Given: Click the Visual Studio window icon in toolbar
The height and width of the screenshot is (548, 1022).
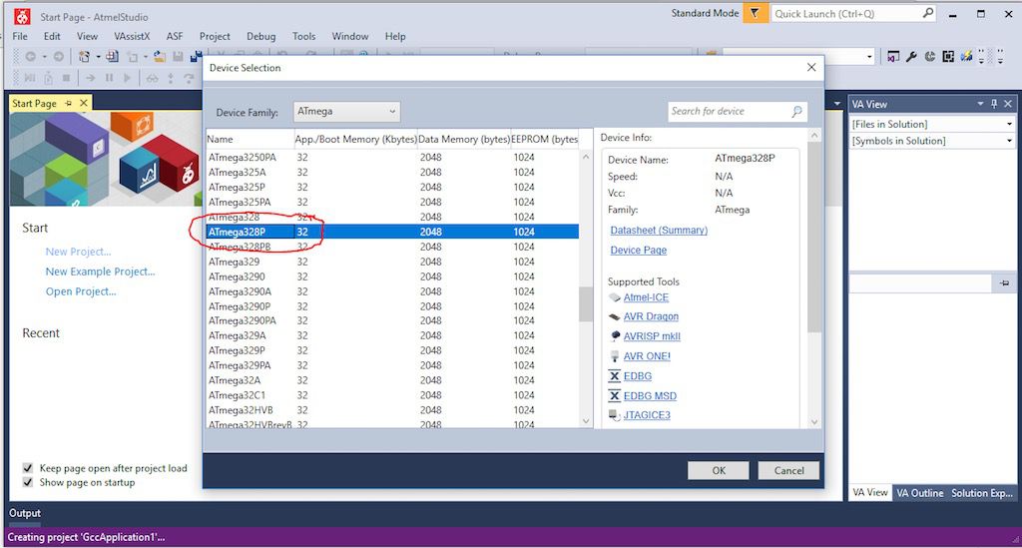Looking at the screenshot, I should coord(893,57).
